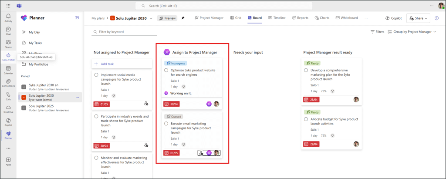
Task: Mark Participate in industry events task complete
Action: coord(96,116)
